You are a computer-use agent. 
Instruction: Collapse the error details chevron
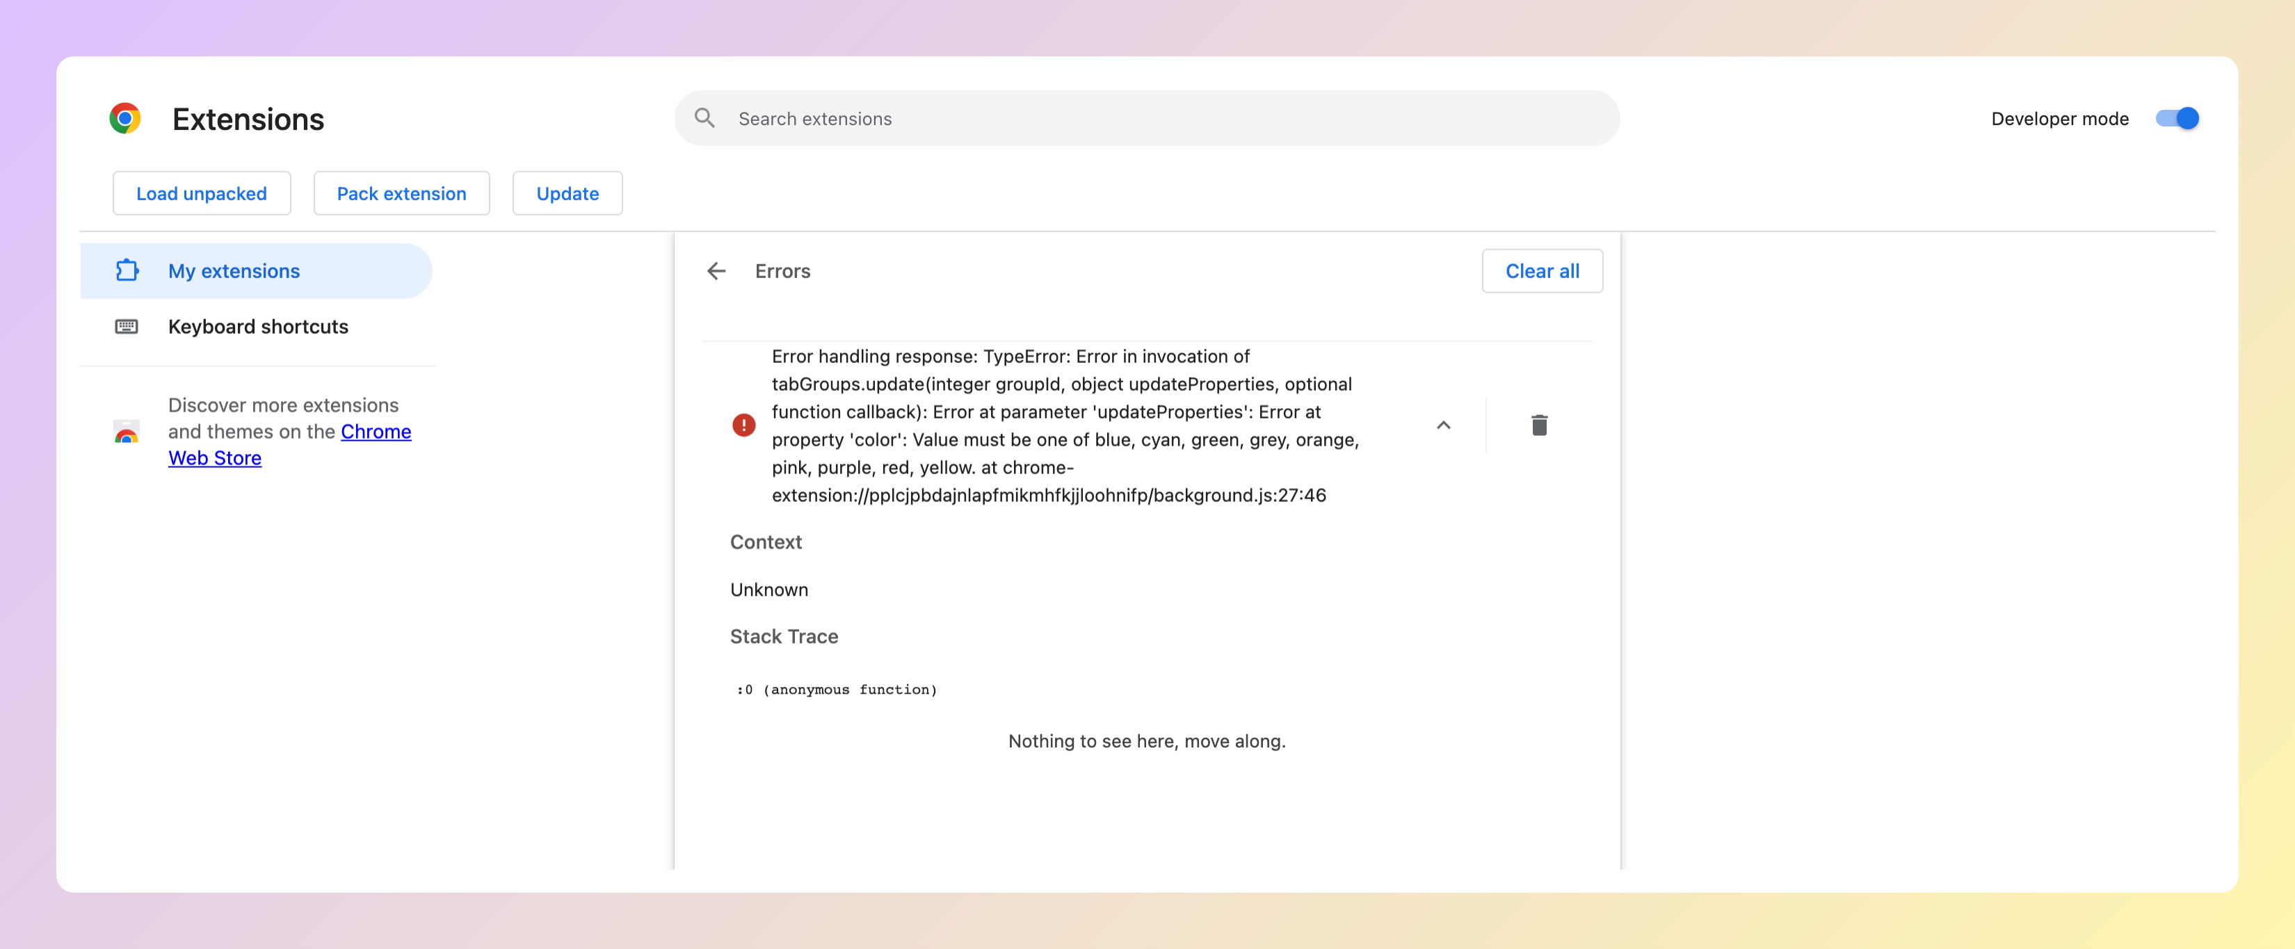coord(1443,425)
